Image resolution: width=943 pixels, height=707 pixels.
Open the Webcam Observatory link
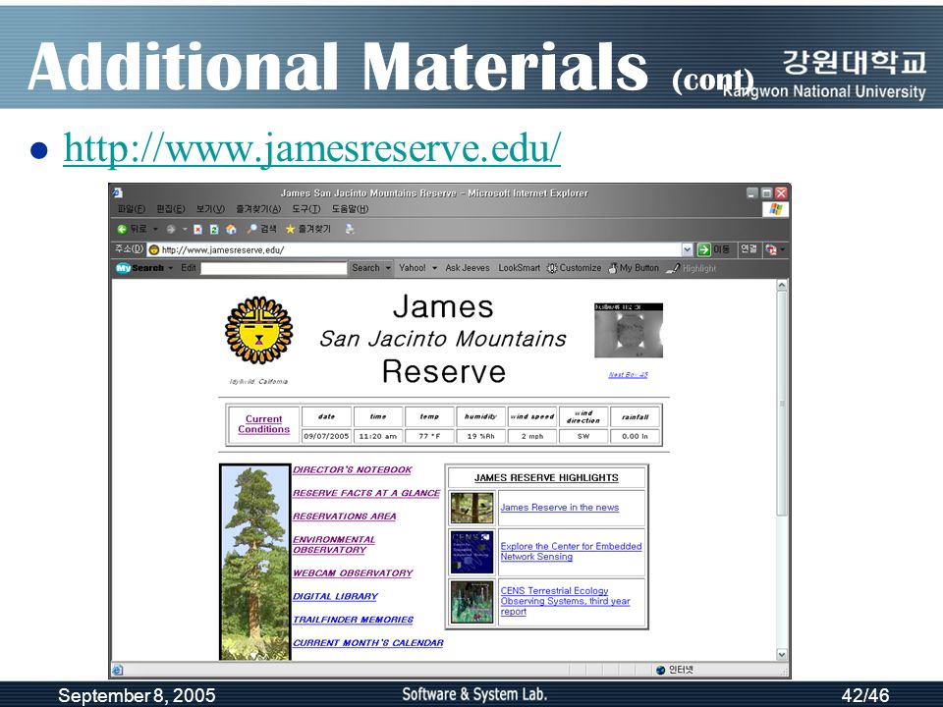point(353,572)
